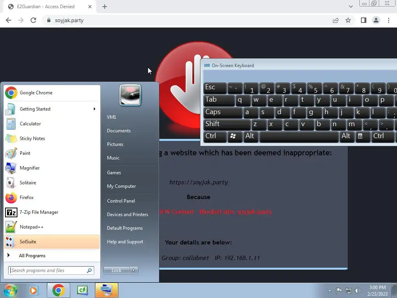Go back in Chrome
397x298 pixels.
(x=9, y=20)
